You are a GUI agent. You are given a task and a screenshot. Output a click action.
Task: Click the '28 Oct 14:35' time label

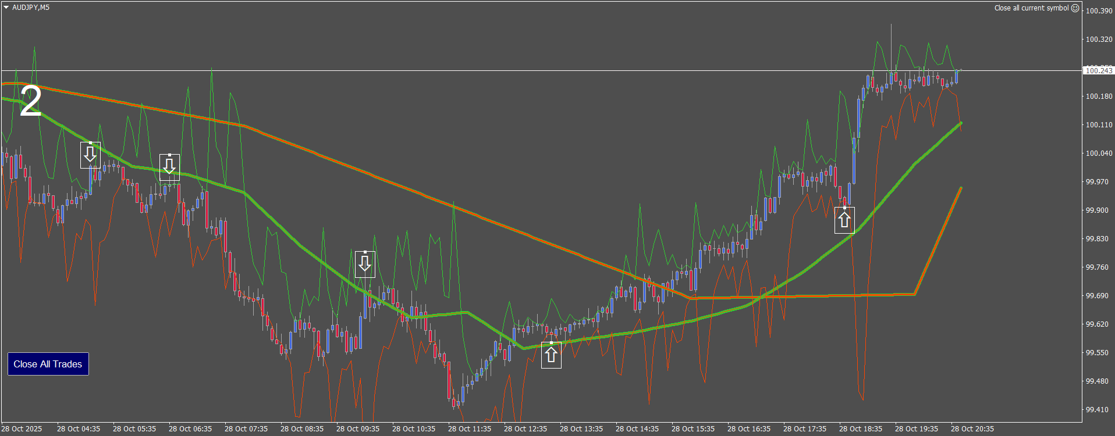[x=637, y=429]
